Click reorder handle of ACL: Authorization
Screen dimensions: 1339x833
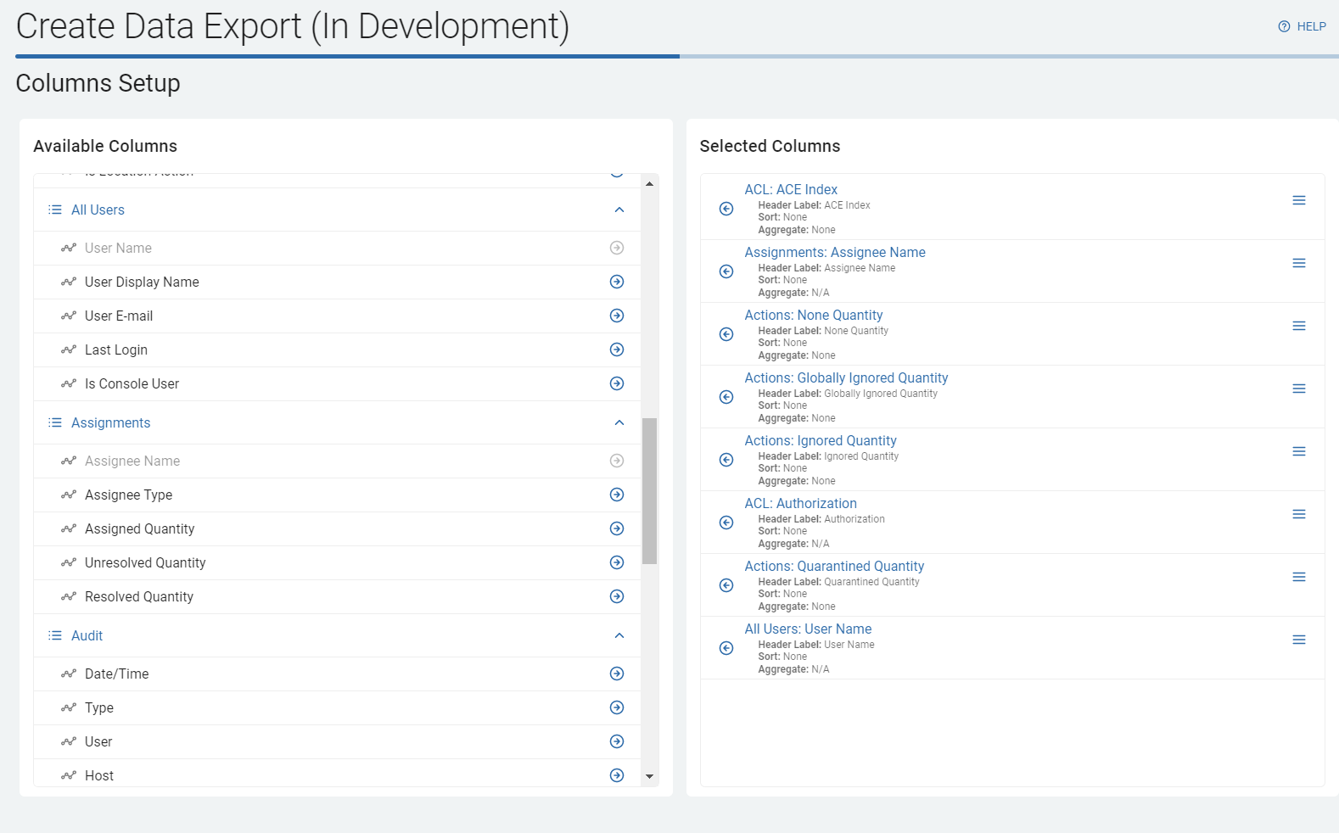point(1298,514)
